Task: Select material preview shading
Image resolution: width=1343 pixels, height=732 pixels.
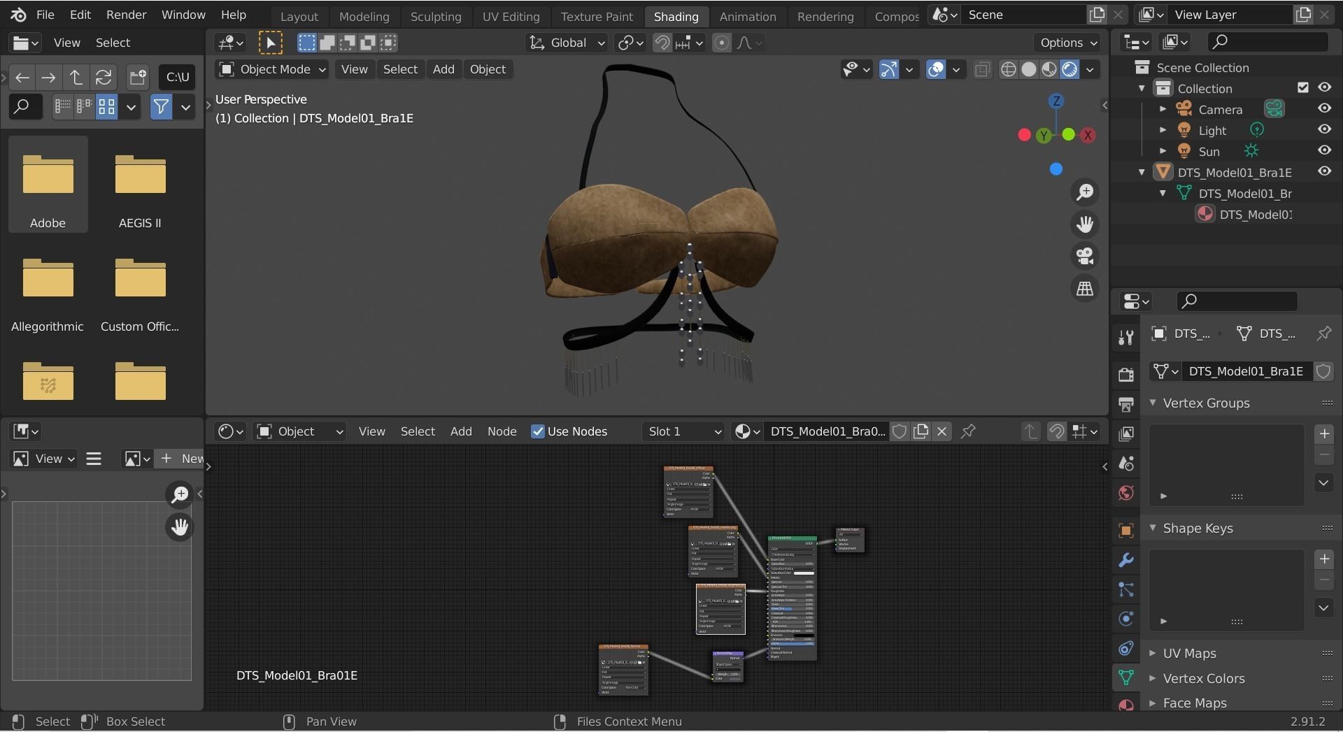Action: (x=1049, y=69)
